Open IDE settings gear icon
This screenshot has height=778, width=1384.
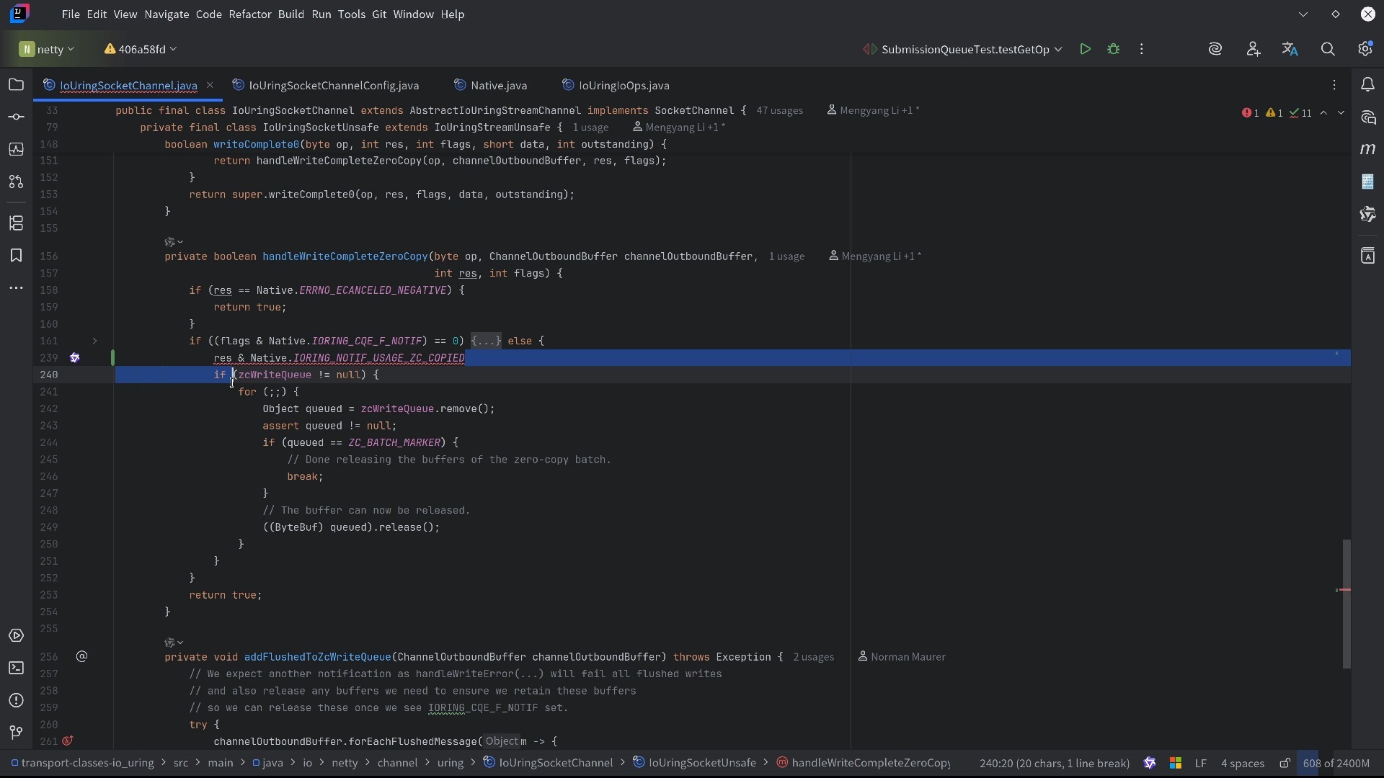[x=1365, y=49]
